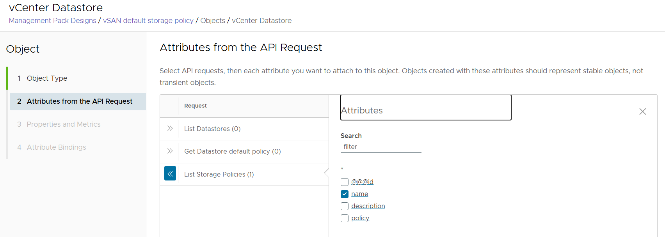The image size is (665, 237).
Task: Open the Properties and Metrics step
Action: (x=63, y=124)
